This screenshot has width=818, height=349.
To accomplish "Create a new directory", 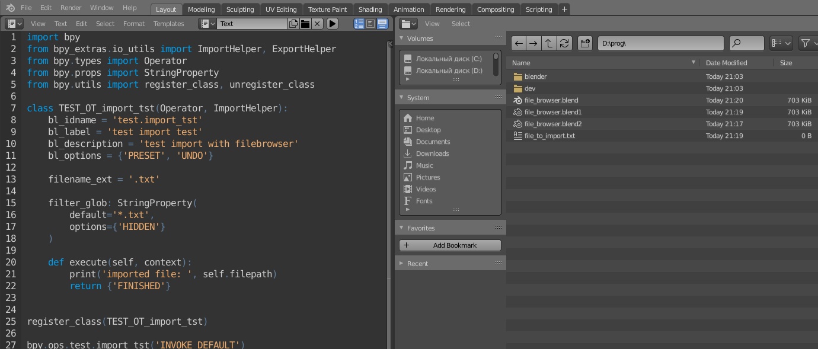I will click(584, 43).
